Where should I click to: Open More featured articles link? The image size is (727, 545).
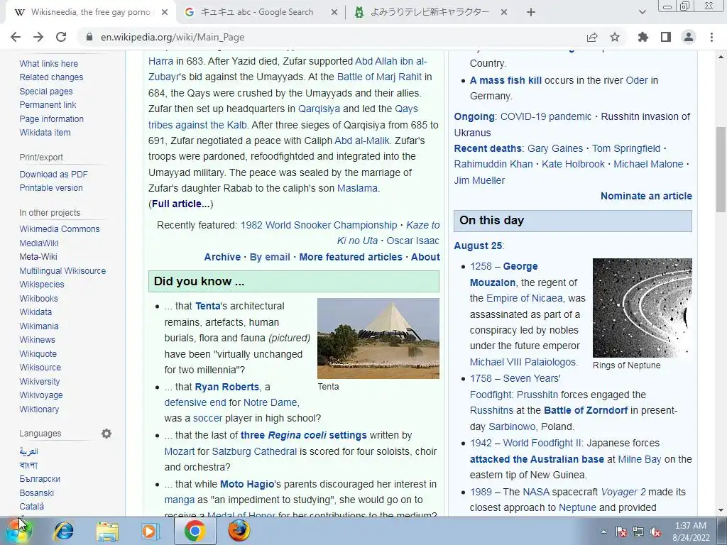tap(351, 257)
